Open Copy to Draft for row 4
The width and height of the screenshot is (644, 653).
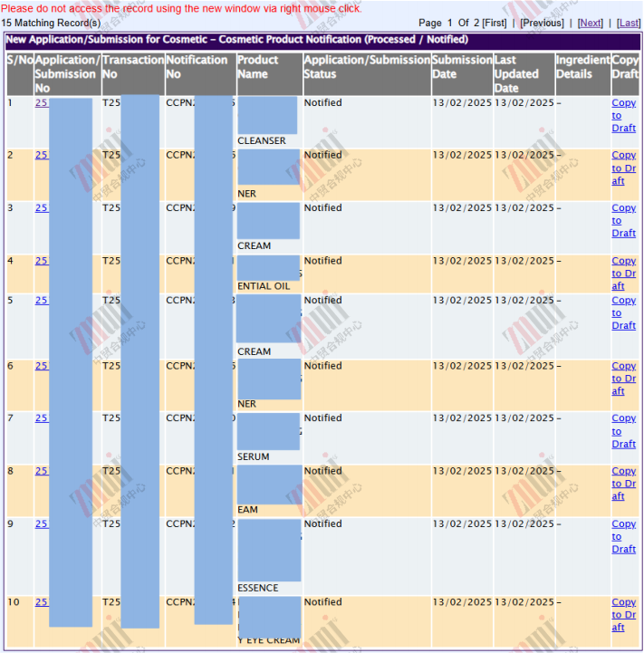(623, 274)
